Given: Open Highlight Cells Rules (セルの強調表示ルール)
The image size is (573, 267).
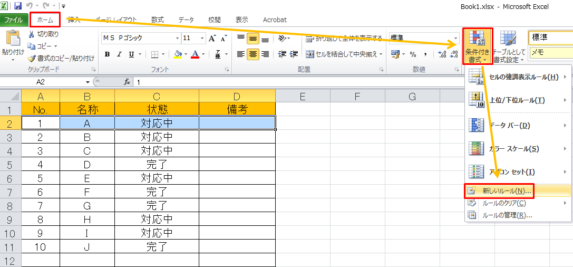Looking at the screenshot, I should click(518, 77).
